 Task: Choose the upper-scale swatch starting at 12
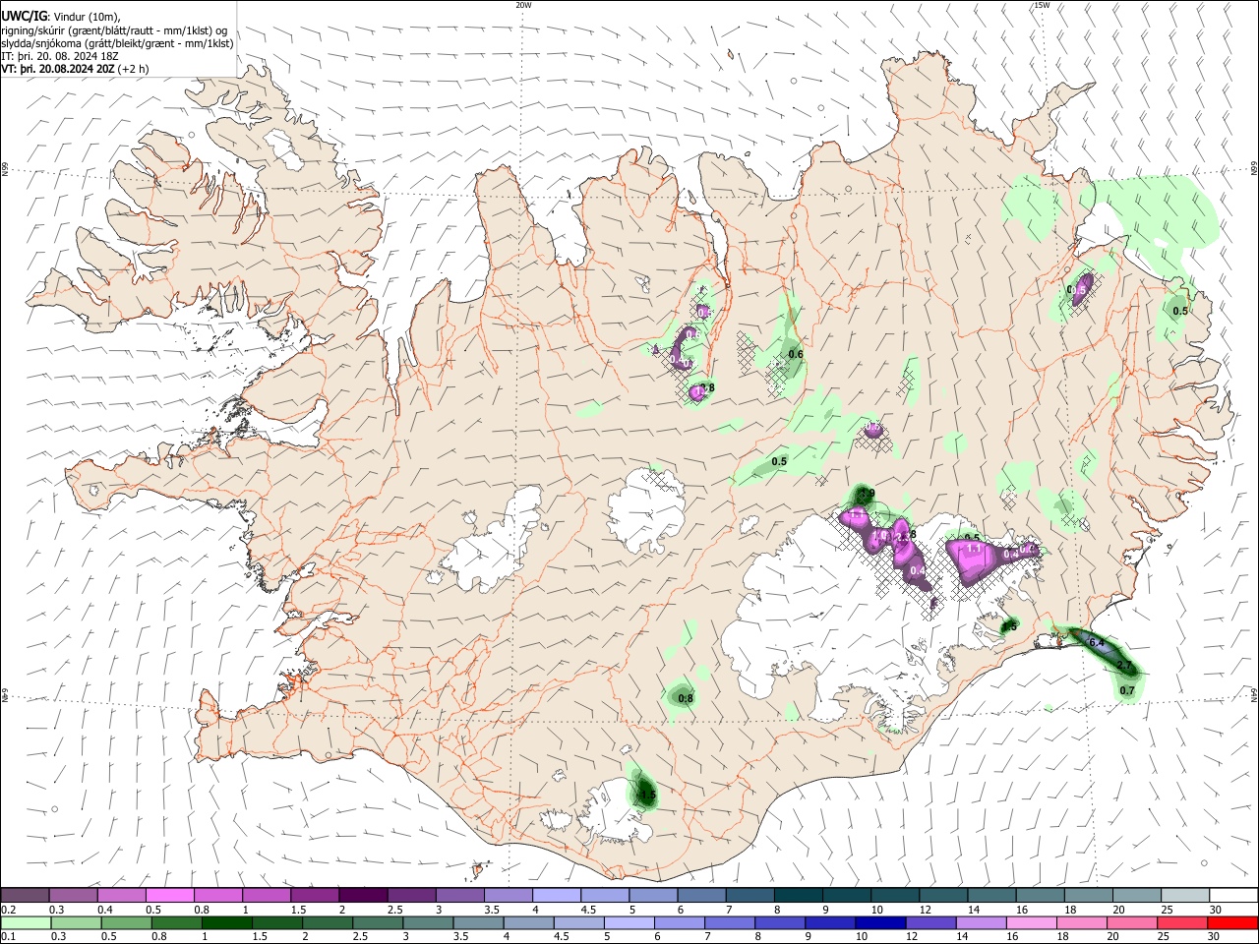pos(942,895)
